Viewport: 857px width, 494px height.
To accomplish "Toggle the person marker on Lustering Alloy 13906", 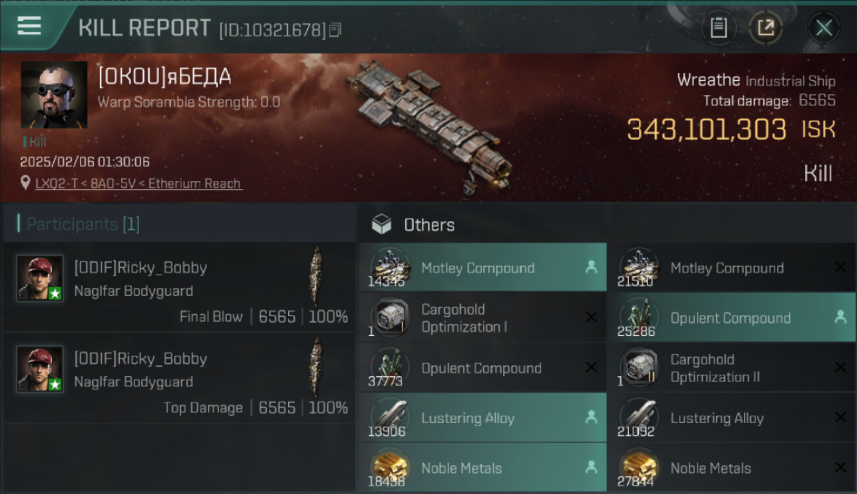I will [x=591, y=417].
